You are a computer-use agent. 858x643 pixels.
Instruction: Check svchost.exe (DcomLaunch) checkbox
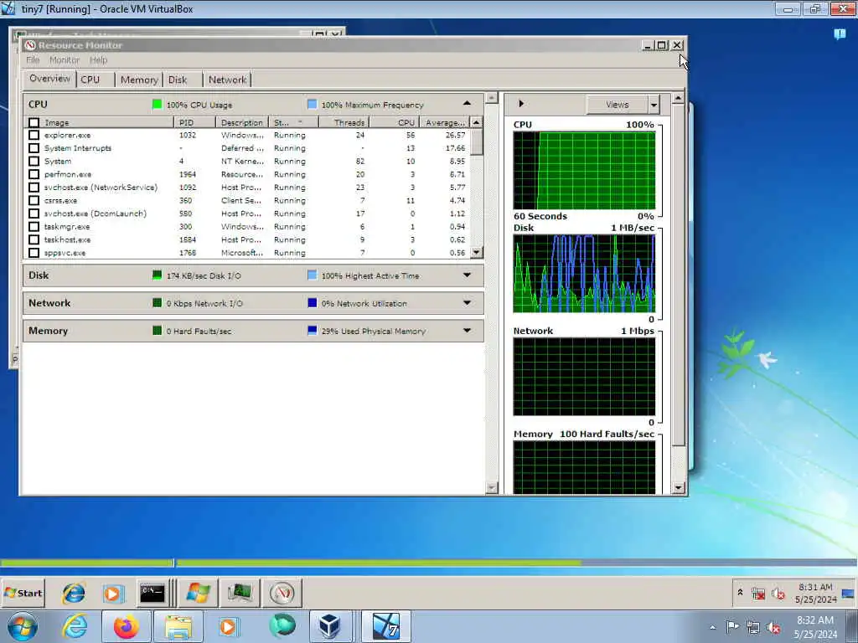click(34, 213)
